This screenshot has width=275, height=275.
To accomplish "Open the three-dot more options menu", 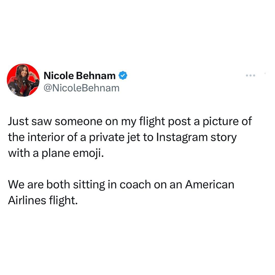I will click(x=250, y=76).
